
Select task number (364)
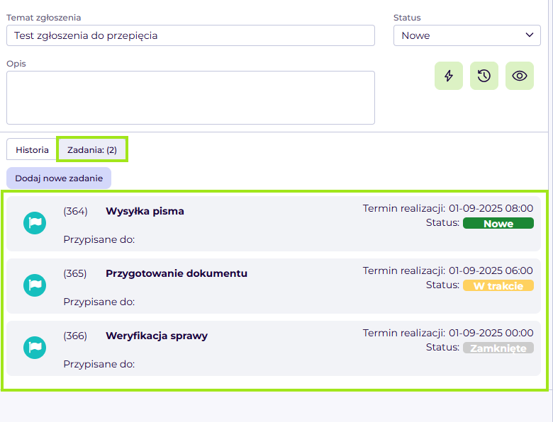[75, 211]
